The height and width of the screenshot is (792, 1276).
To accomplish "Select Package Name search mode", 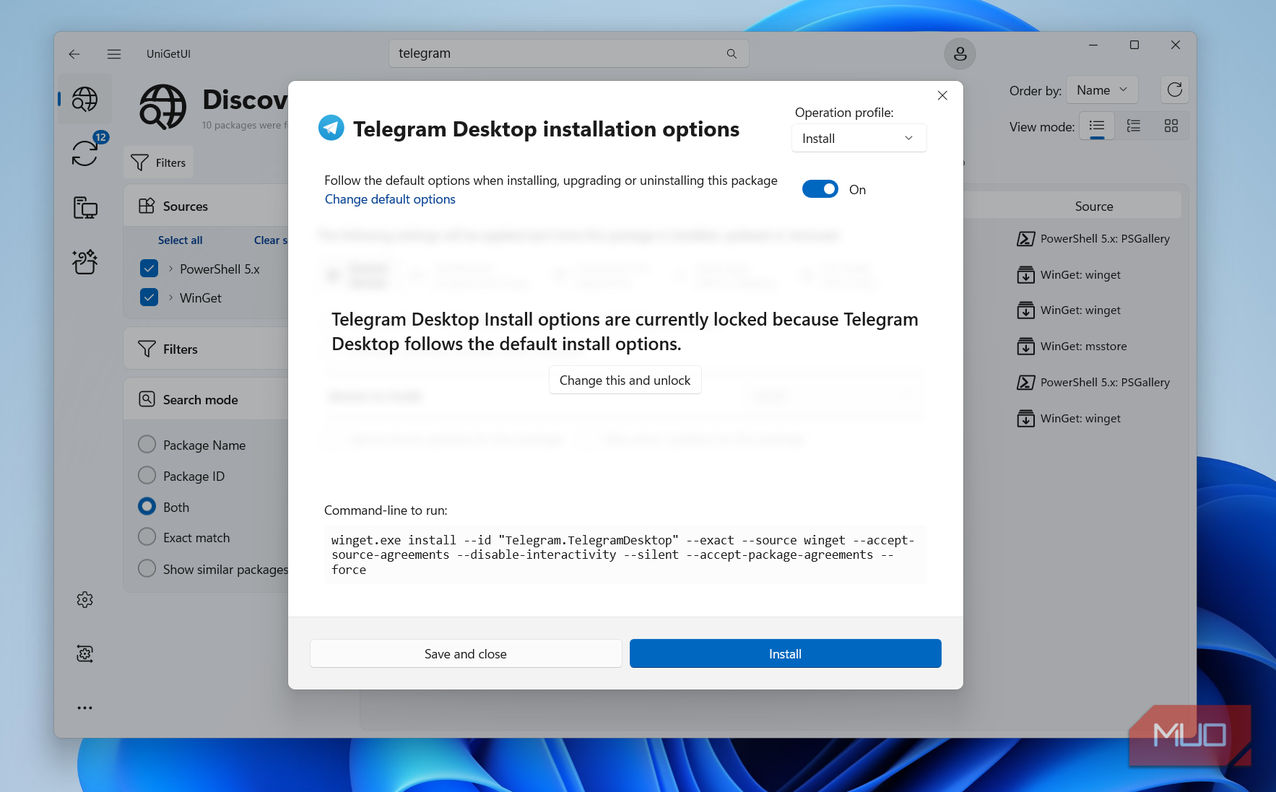I will click(x=147, y=445).
